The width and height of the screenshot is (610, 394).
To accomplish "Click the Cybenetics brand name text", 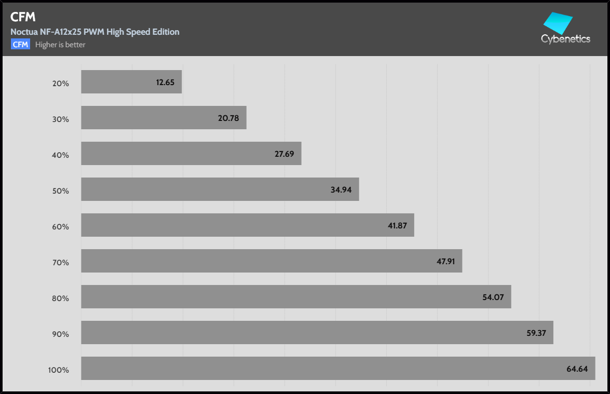I will 565,39.
